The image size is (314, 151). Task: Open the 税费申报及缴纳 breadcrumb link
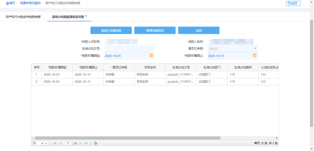click(30, 3)
